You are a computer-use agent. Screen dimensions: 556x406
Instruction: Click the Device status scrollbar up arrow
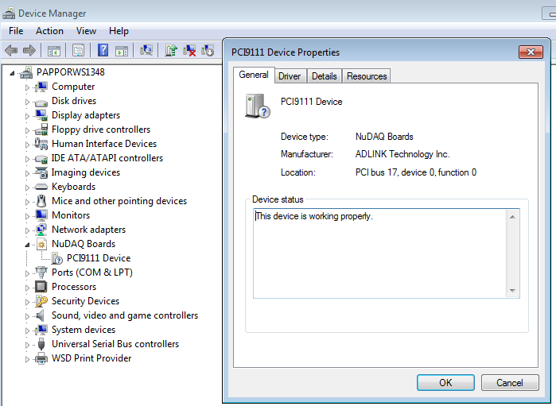(x=512, y=217)
